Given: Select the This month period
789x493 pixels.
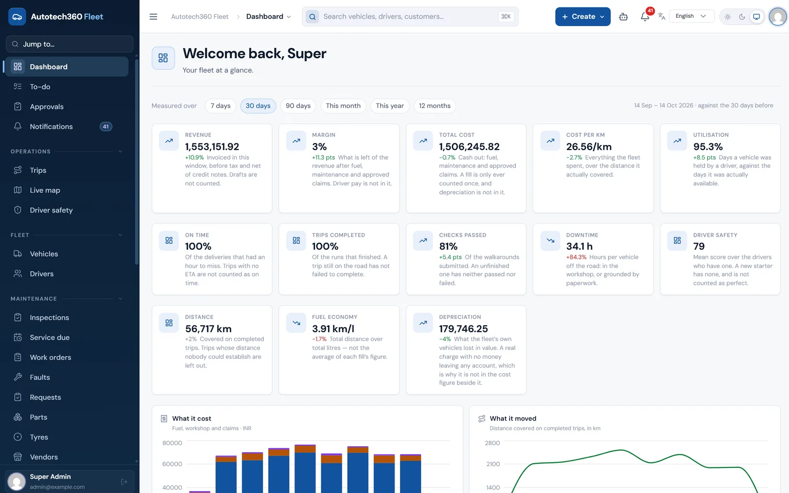Looking at the screenshot, I should click(343, 106).
